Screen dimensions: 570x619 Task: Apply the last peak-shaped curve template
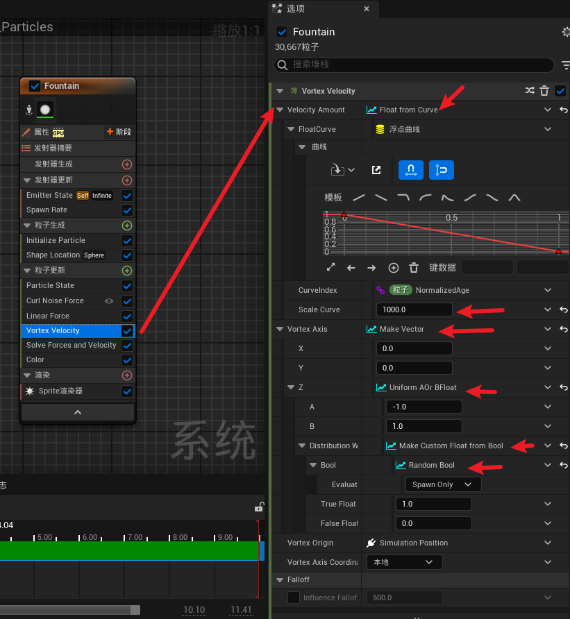tap(514, 197)
